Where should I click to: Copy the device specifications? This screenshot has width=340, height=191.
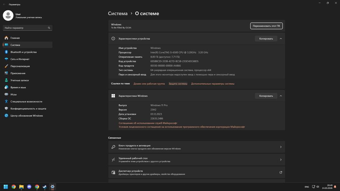(x=266, y=39)
